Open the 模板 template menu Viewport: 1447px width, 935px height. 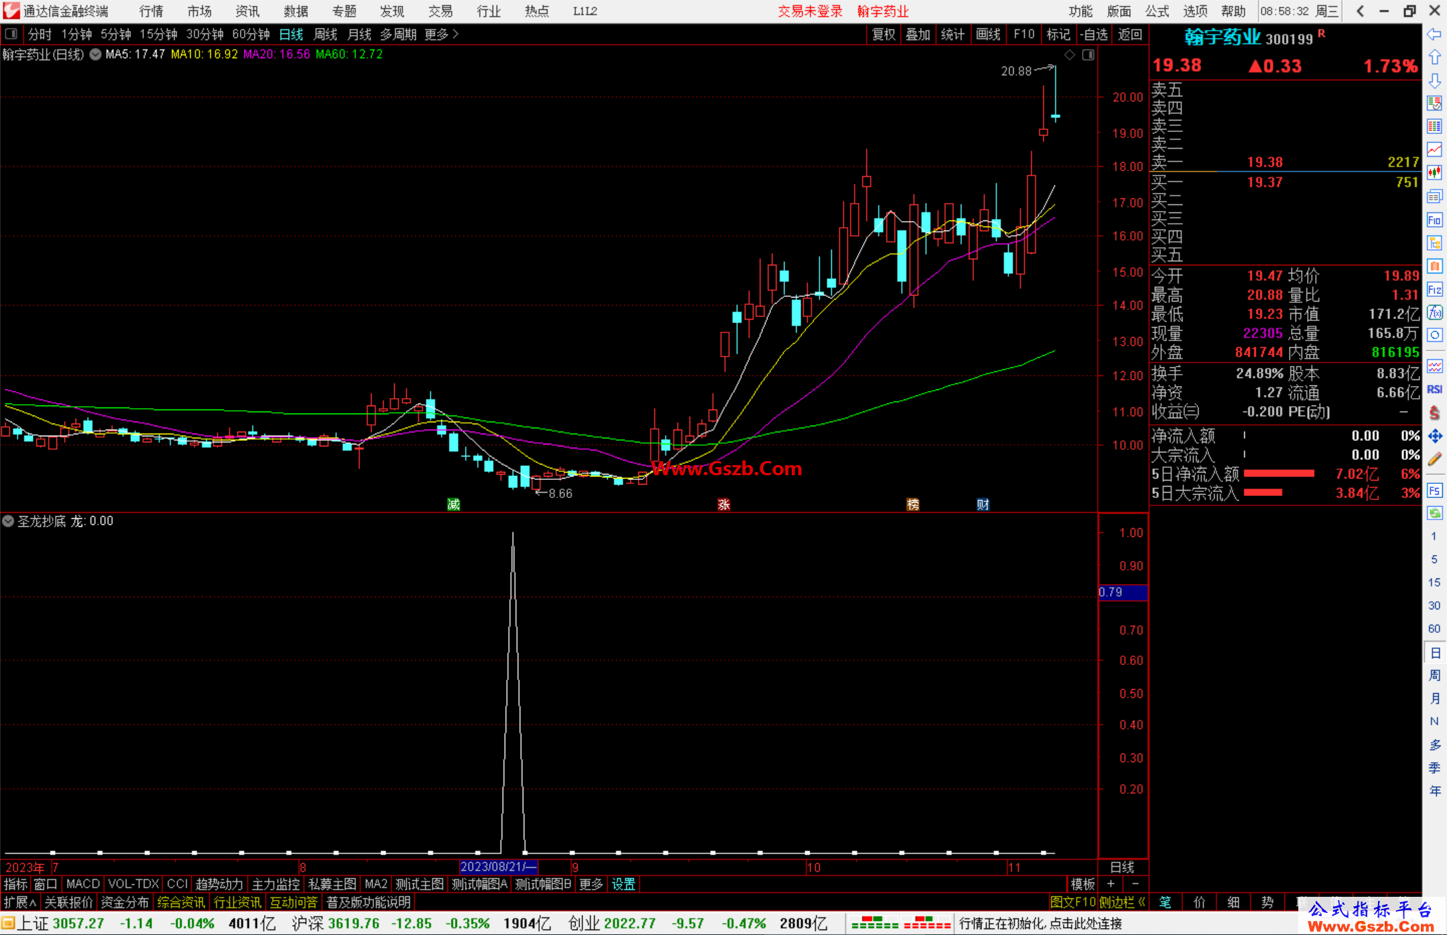(x=1083, y=884)
